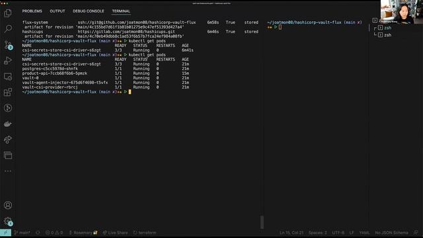The image size is (423, 238).
Task: Click Rosemary account in status bar
Action: (83, 233)
